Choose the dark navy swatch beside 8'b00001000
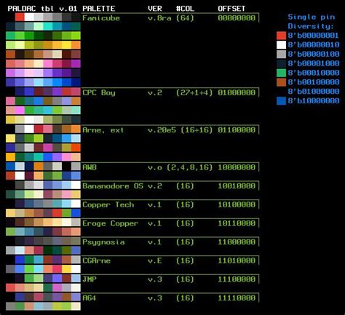Viewport: 345px width, 315px height. click(281, 63)
